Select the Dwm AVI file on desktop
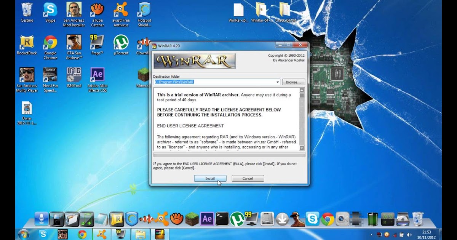The image size is (457, 240). click(27, 113)
